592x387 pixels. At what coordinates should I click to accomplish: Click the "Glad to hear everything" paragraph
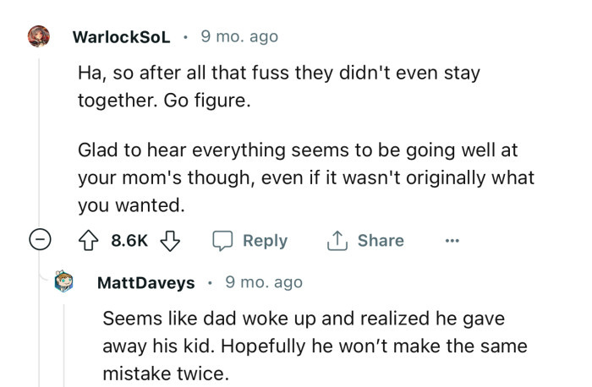(x=305, y=177)
